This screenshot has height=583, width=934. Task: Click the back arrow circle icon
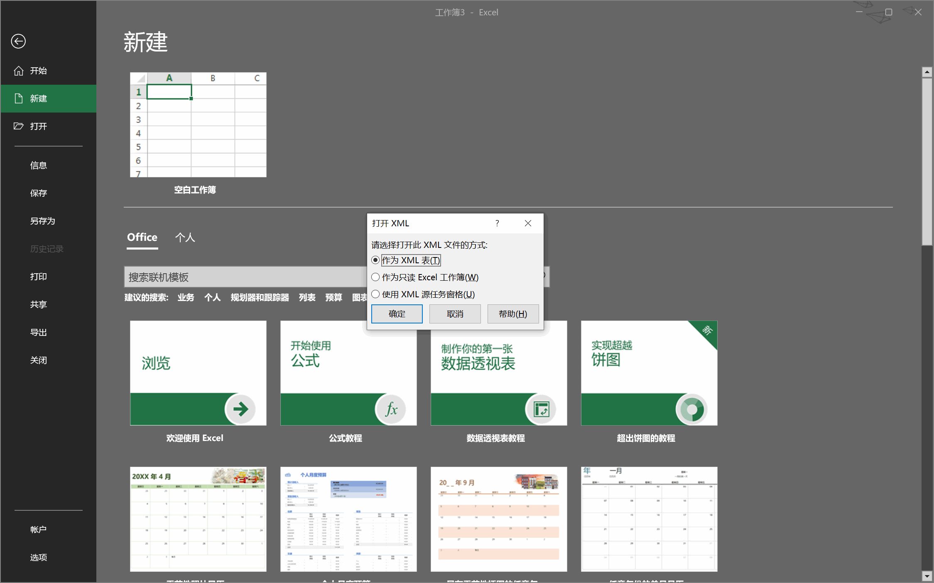point(18,41)
